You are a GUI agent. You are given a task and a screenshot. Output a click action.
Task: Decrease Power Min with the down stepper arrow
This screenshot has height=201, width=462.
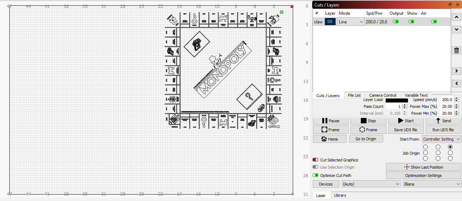coord(457,115)
